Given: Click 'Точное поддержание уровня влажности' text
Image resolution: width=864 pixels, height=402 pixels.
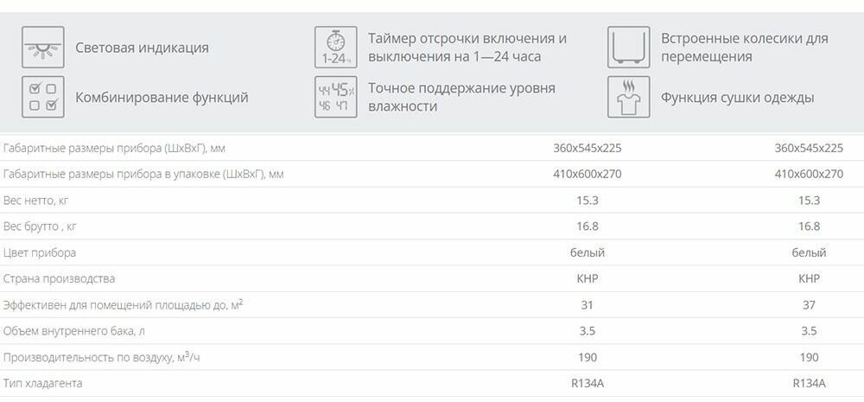Looking at the screenshot, I should tap(461, 97).
